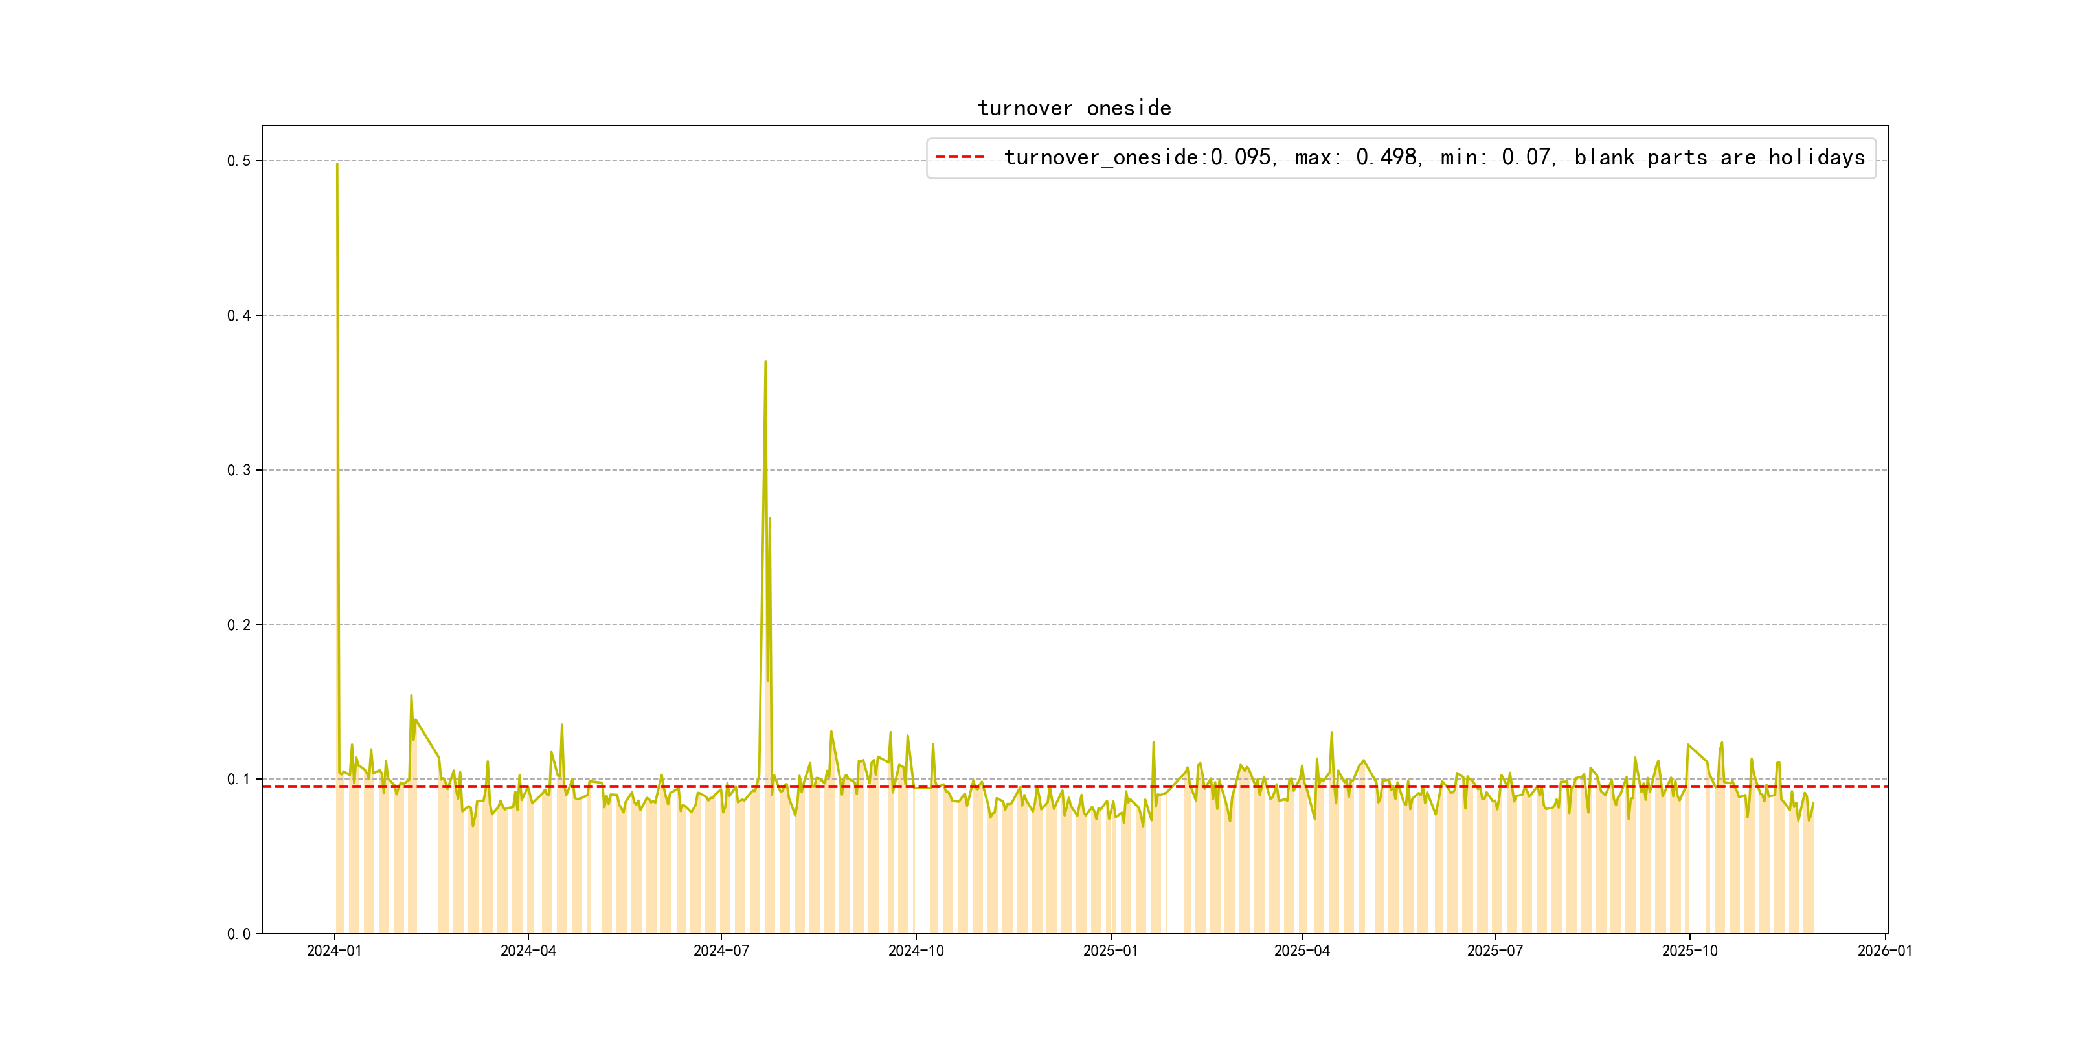
Task: Click the x-axis label 2025-07
Action: 1495,951
